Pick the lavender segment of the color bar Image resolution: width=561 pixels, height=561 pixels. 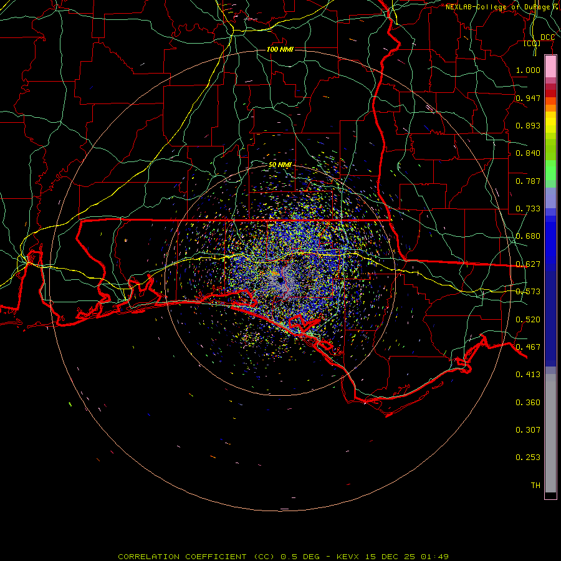click(550, 198)
